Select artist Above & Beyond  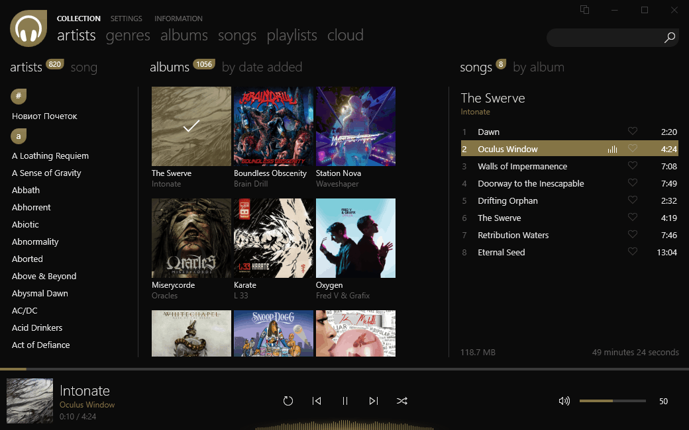(44, 276)
